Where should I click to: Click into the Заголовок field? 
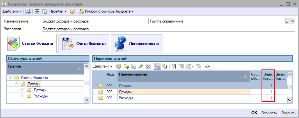tap(168, 29)
